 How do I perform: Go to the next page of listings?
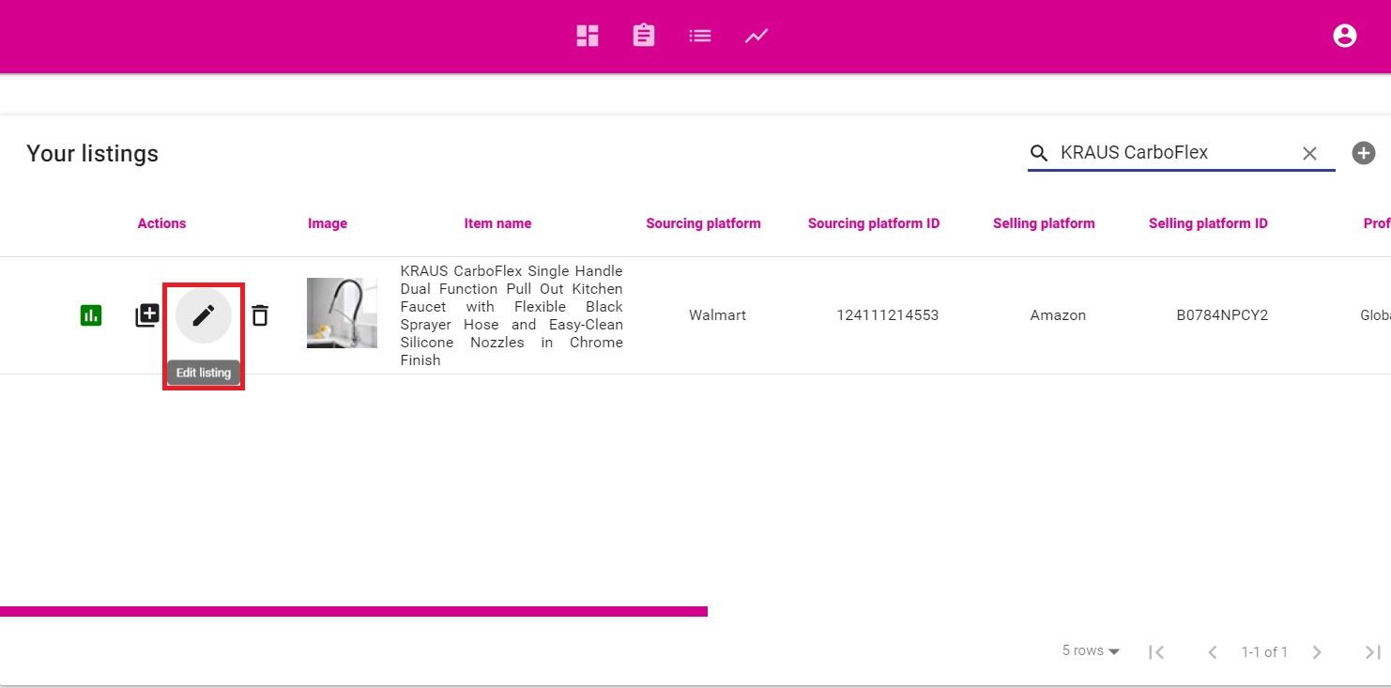pos(1317,651)
